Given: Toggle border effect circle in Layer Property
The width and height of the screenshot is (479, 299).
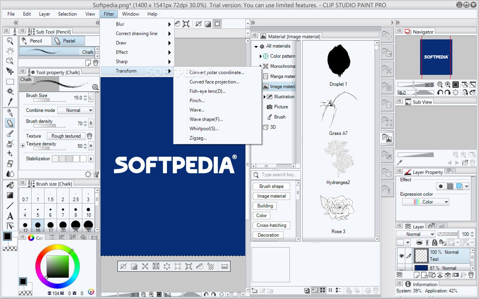Looking at the screenshot, I should click(x=441, y=186).
